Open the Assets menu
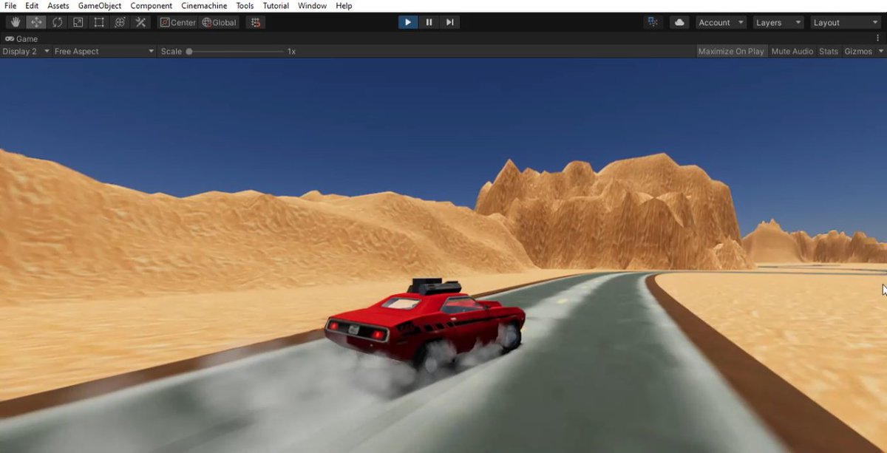 [x=58, y=6]
